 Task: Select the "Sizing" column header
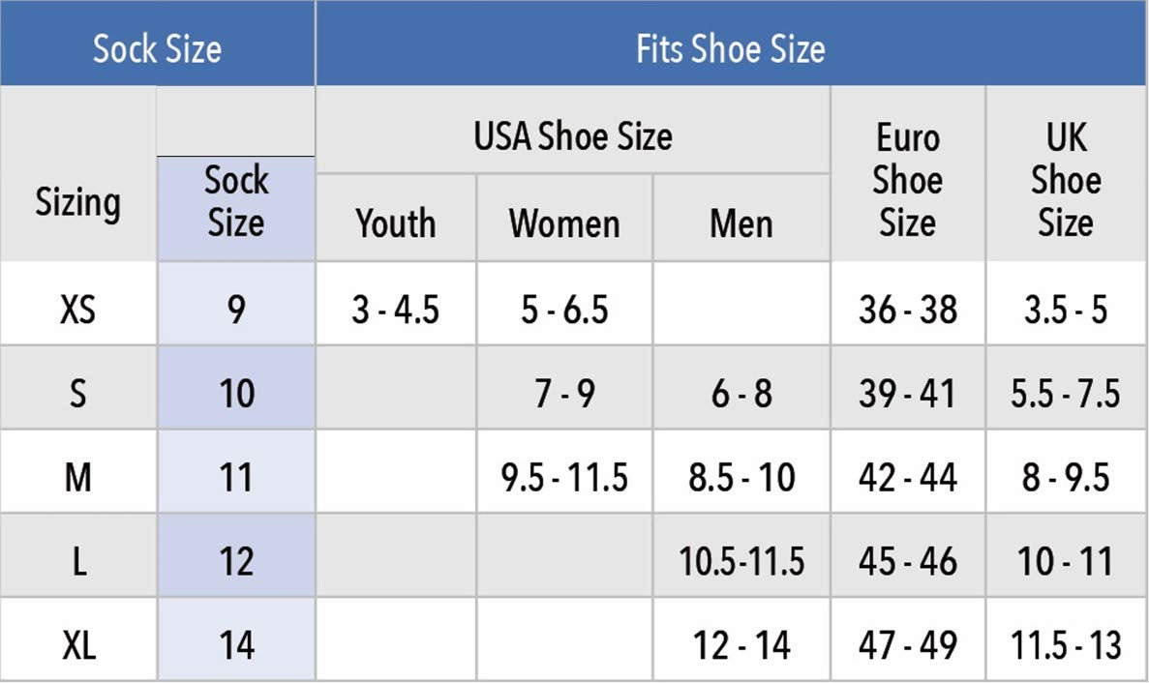tap(78, 203)
